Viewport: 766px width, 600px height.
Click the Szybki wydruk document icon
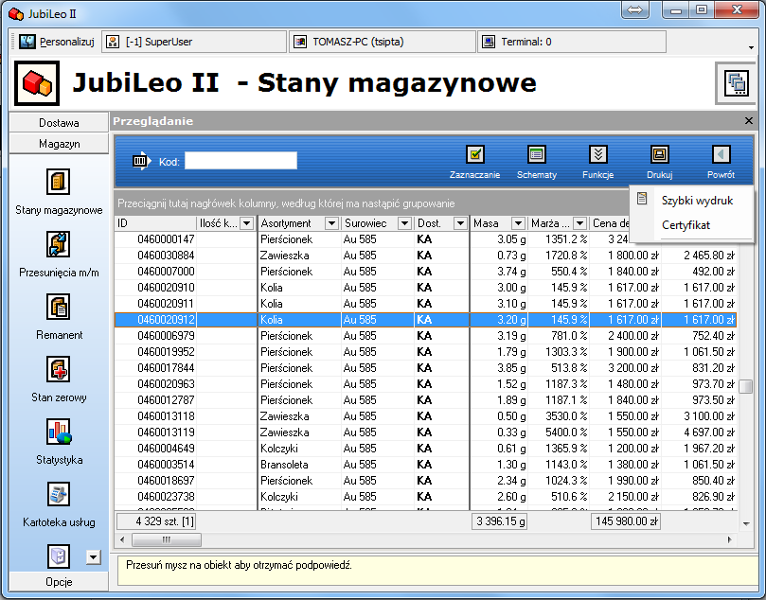pos(642,198)
